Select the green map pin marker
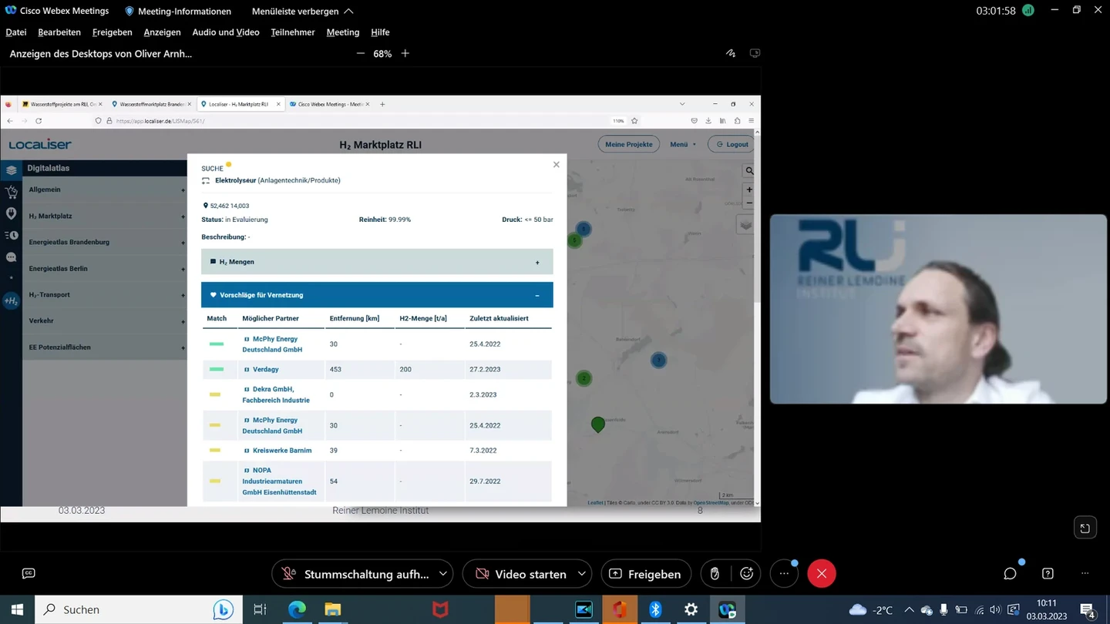The image size is (1110, 624). 597,424
